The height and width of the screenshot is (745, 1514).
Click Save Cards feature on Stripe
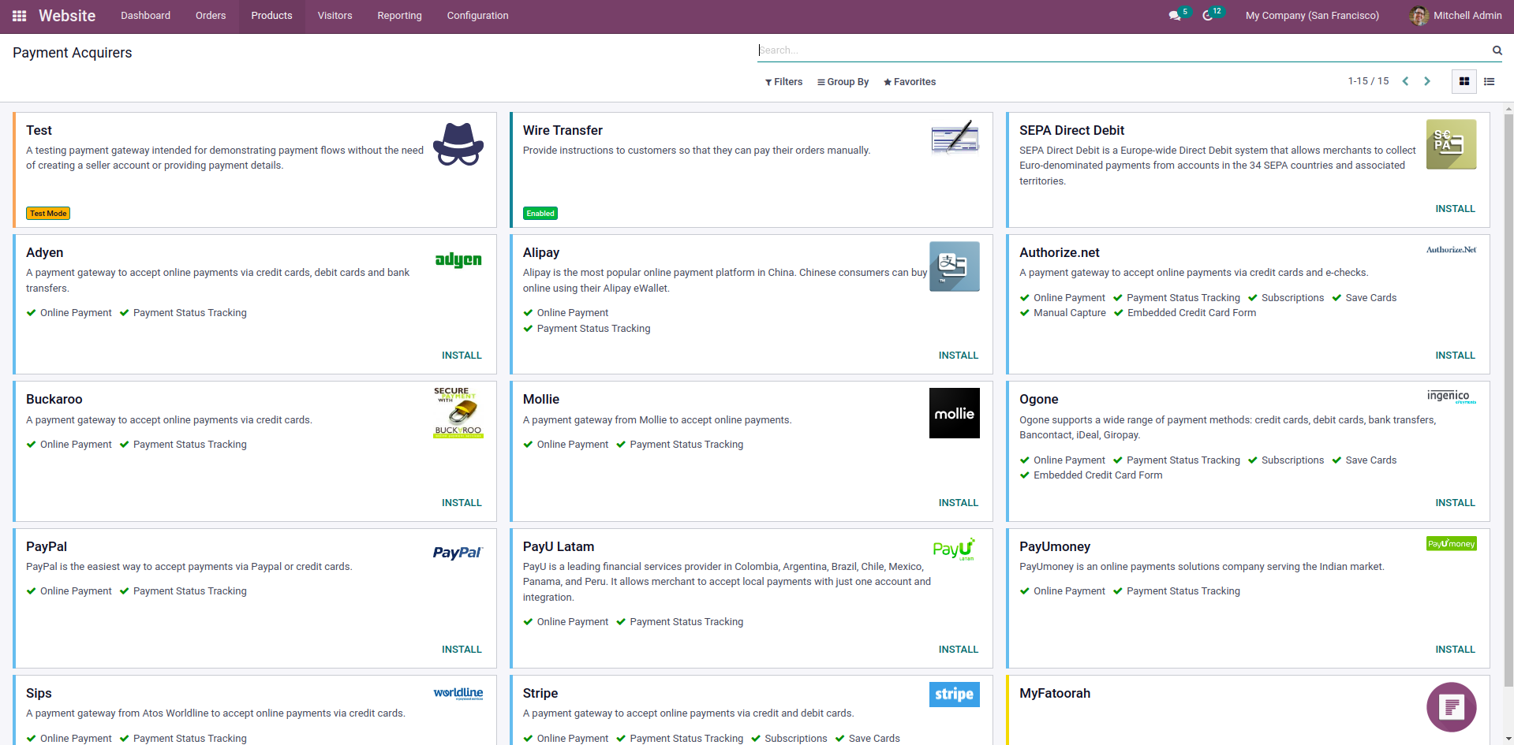coord(868,739)
